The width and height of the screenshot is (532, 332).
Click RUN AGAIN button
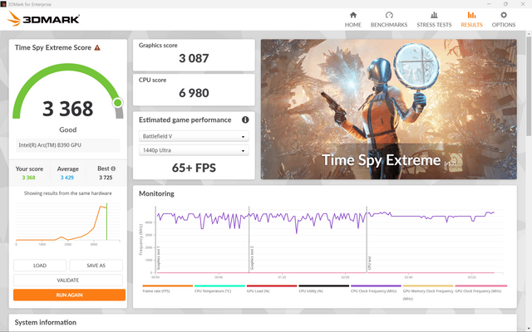69,295
